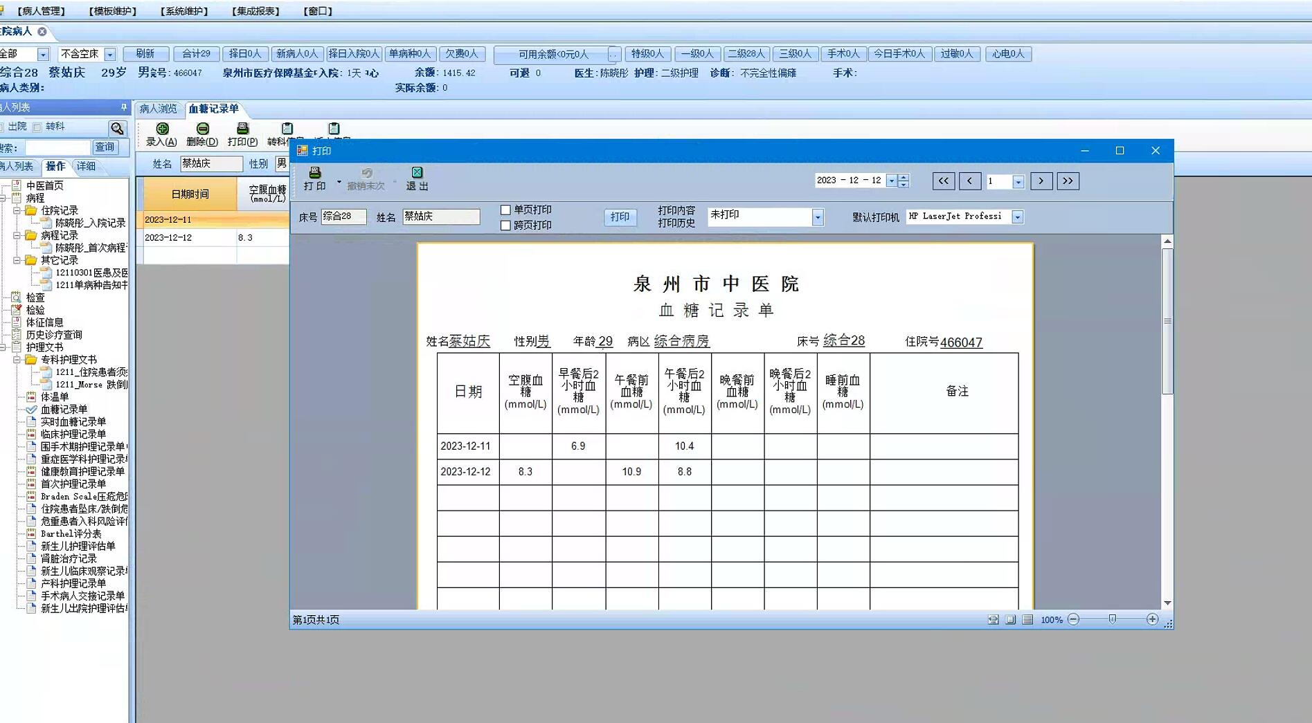Click the 刷新 refresh button
The height and width of the screenshot is (723, 1312).
pos(145,54)
